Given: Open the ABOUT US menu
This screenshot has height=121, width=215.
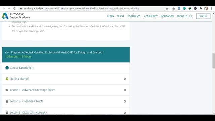Looking at the screenshot, I should (x=182, y=16).
